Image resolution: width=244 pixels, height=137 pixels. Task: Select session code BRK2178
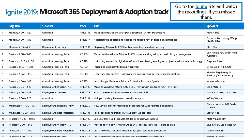point(85,131)
